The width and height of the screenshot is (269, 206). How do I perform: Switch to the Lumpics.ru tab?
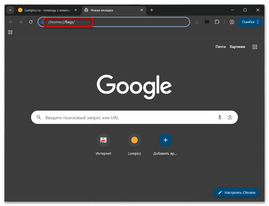click(44, 10)
